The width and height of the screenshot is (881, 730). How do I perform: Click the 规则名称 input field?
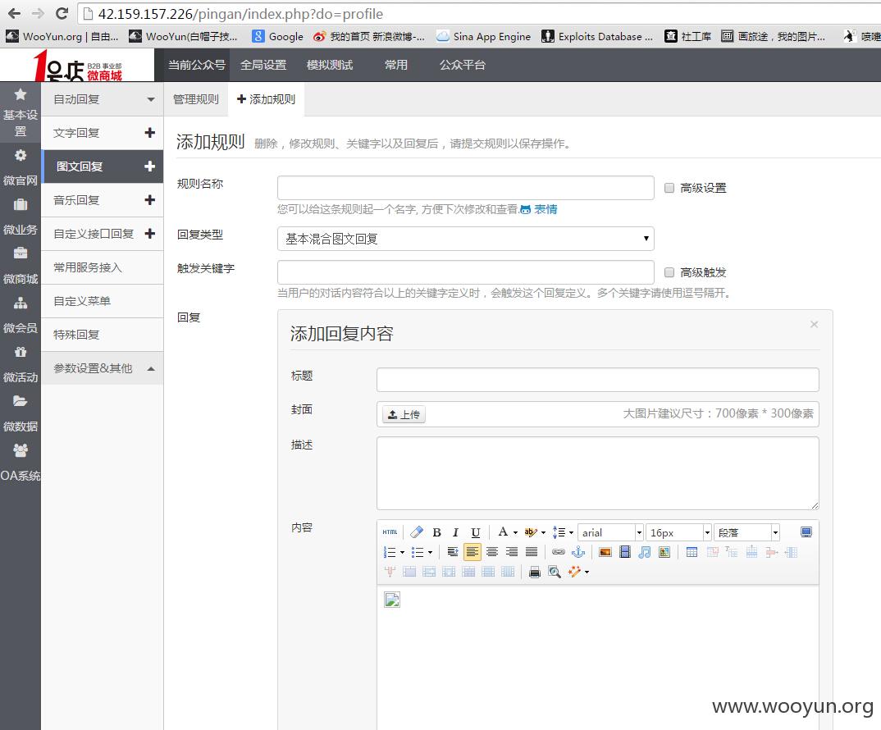pyautogui.click(x=466, y=188)
